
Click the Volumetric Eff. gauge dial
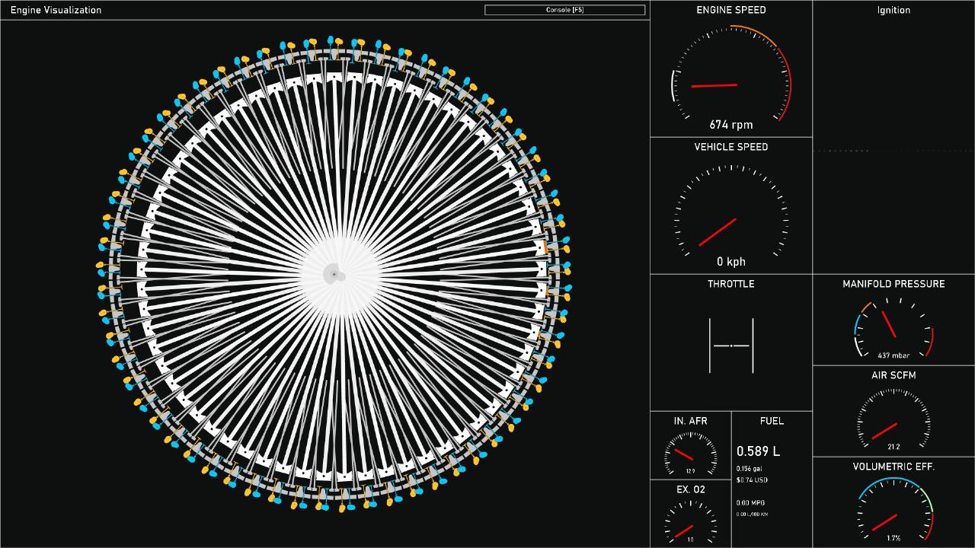[x=893, y=510]
